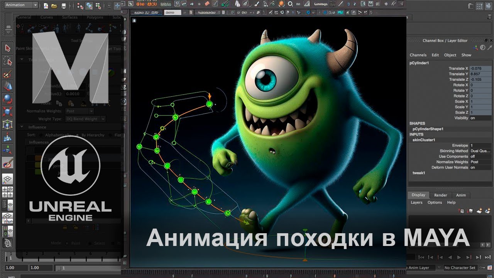Open a scene with the folder icon
The image size is (494, 278).
pos(54,6)
